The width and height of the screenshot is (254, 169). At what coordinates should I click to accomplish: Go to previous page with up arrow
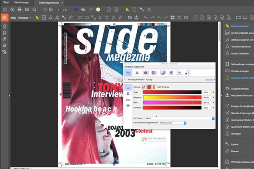pos(45,10)
